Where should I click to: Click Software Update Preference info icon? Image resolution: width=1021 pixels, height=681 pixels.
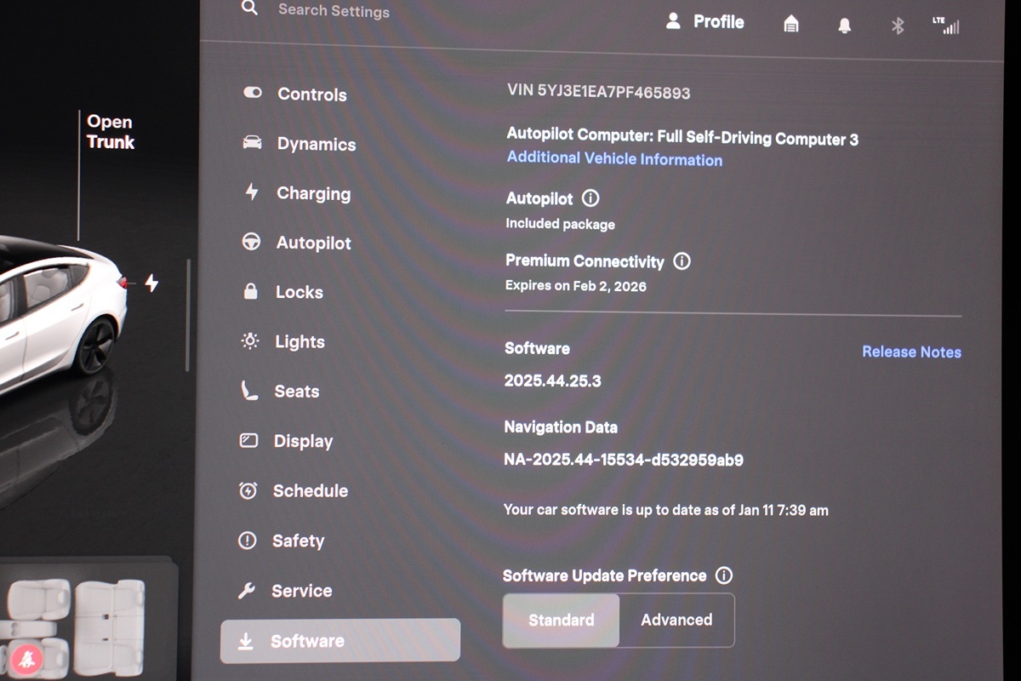724,575
